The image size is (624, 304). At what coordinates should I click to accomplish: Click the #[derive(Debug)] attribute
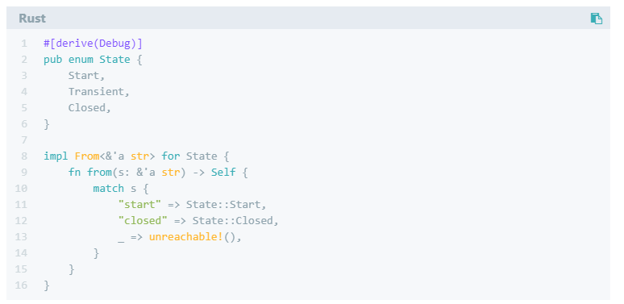[93, 44]
